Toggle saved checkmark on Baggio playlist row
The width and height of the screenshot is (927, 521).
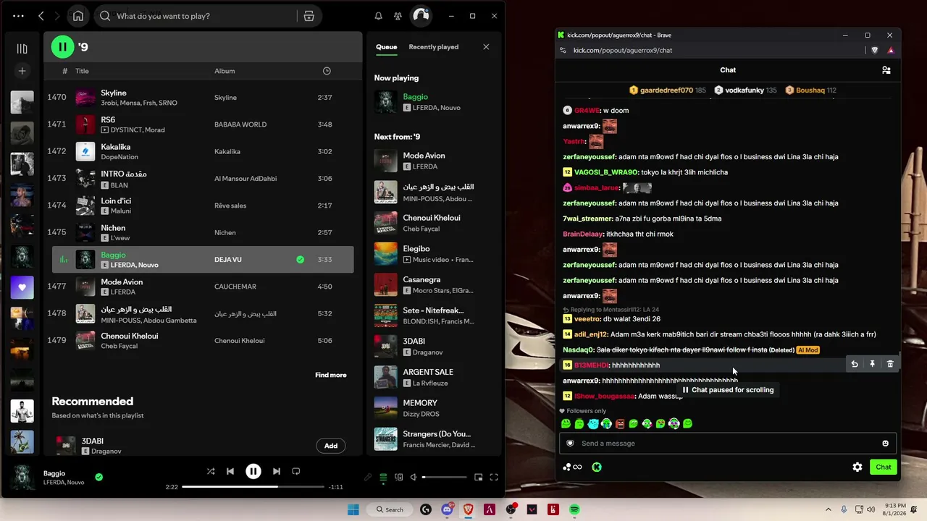tap(300, 259)
